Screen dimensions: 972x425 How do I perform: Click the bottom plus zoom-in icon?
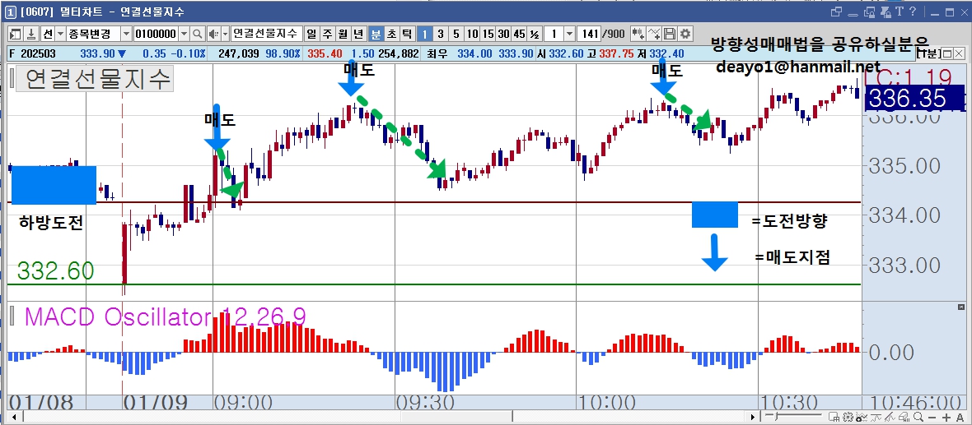coord(946,418)
